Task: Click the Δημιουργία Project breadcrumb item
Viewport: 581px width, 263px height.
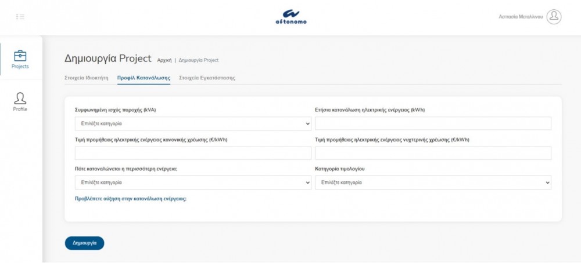Action: [x=199, y=60]
